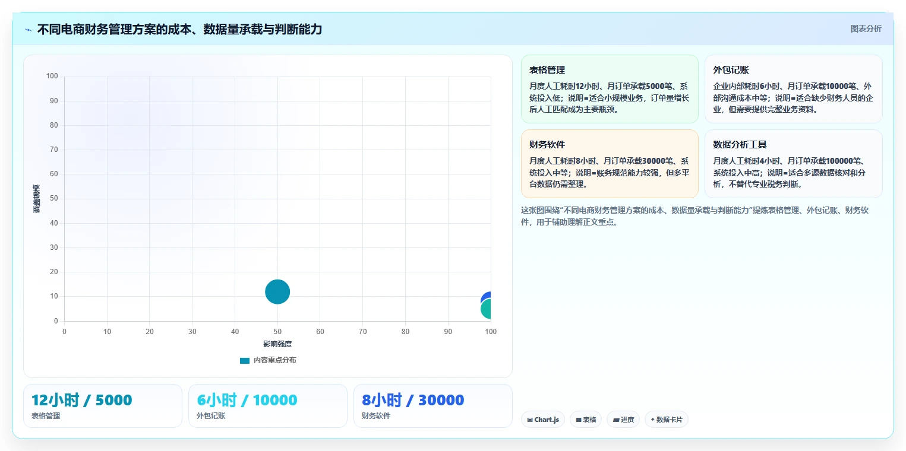This screenshot has width=906, height=451.
Task: Click the 内容重点分布 legend color box
Action: [245, 360]
